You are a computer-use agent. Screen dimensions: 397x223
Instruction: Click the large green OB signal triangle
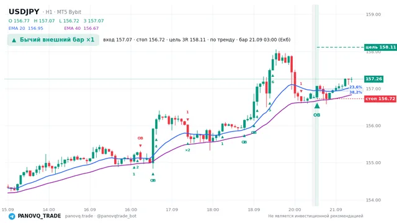[x=317, y=105]
